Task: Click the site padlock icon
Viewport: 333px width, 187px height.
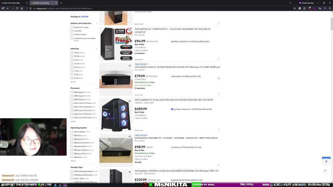Action: [x=30, y=8]
